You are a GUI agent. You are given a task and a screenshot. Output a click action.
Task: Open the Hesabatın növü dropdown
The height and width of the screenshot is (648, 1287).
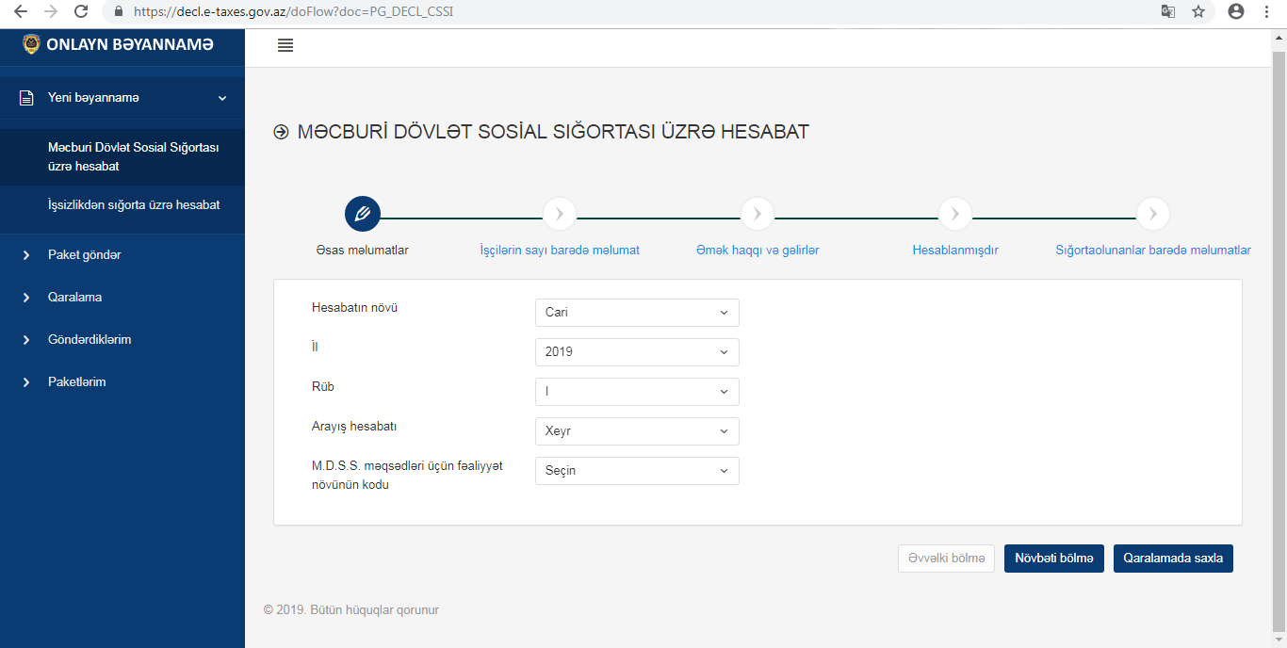click(x=637, y=312)
